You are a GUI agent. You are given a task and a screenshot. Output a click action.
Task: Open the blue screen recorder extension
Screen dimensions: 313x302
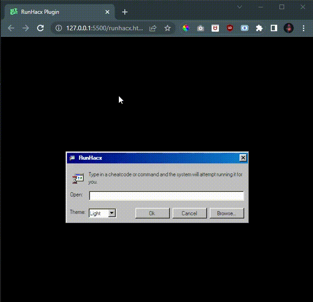245,28
